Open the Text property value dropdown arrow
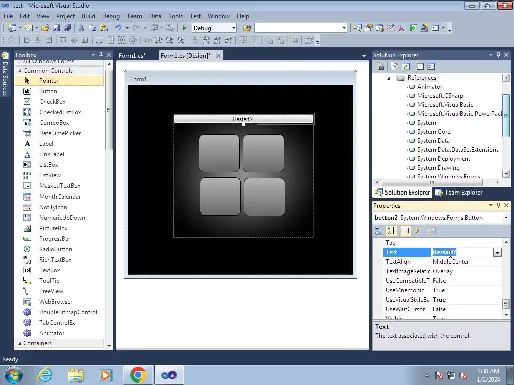514x385 pixels. coord(497,252)
